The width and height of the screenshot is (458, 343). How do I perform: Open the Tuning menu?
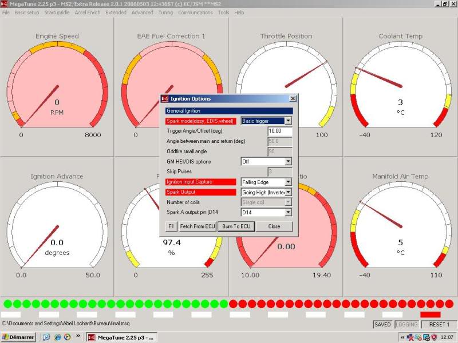pyautogui.click(x=165, y=13)
